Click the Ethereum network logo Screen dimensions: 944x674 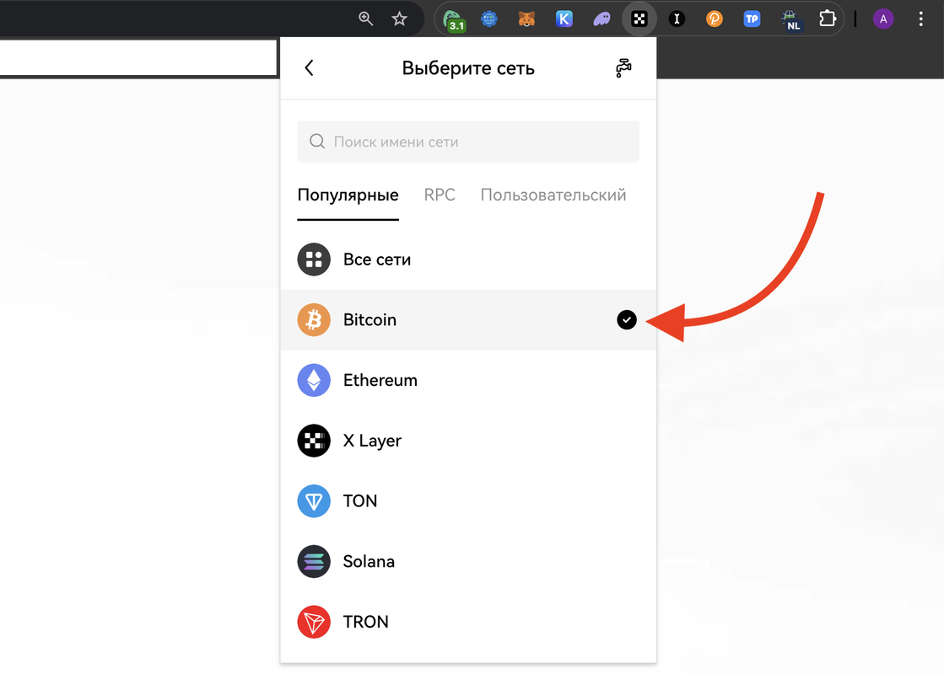(314, 380)
